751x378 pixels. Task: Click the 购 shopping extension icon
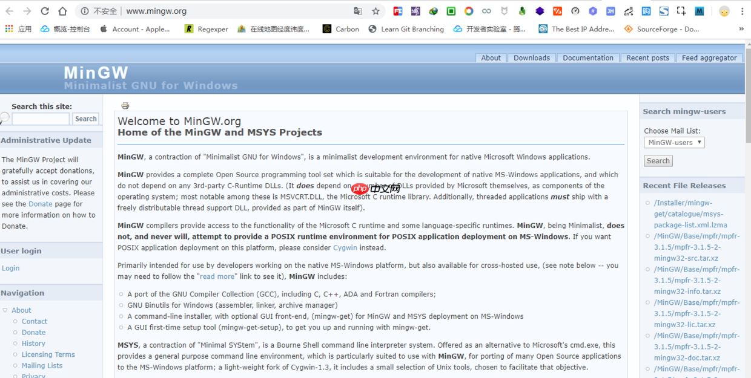[646, 10]
